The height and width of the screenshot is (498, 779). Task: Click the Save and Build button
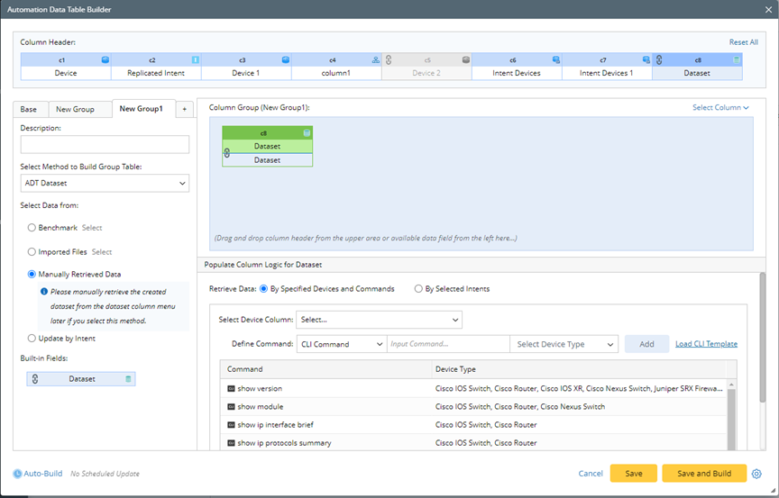(x=703, y=474)
